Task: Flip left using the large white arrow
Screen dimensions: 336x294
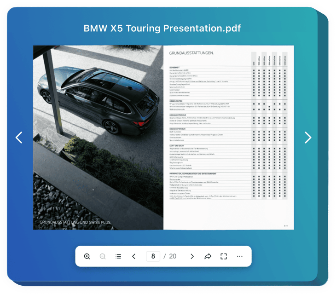Action: click(19, 138)
